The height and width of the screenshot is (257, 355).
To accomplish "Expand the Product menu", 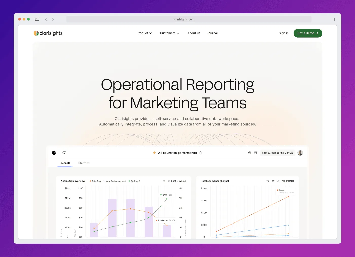I will pyautogui.click(x=144, y=33).
